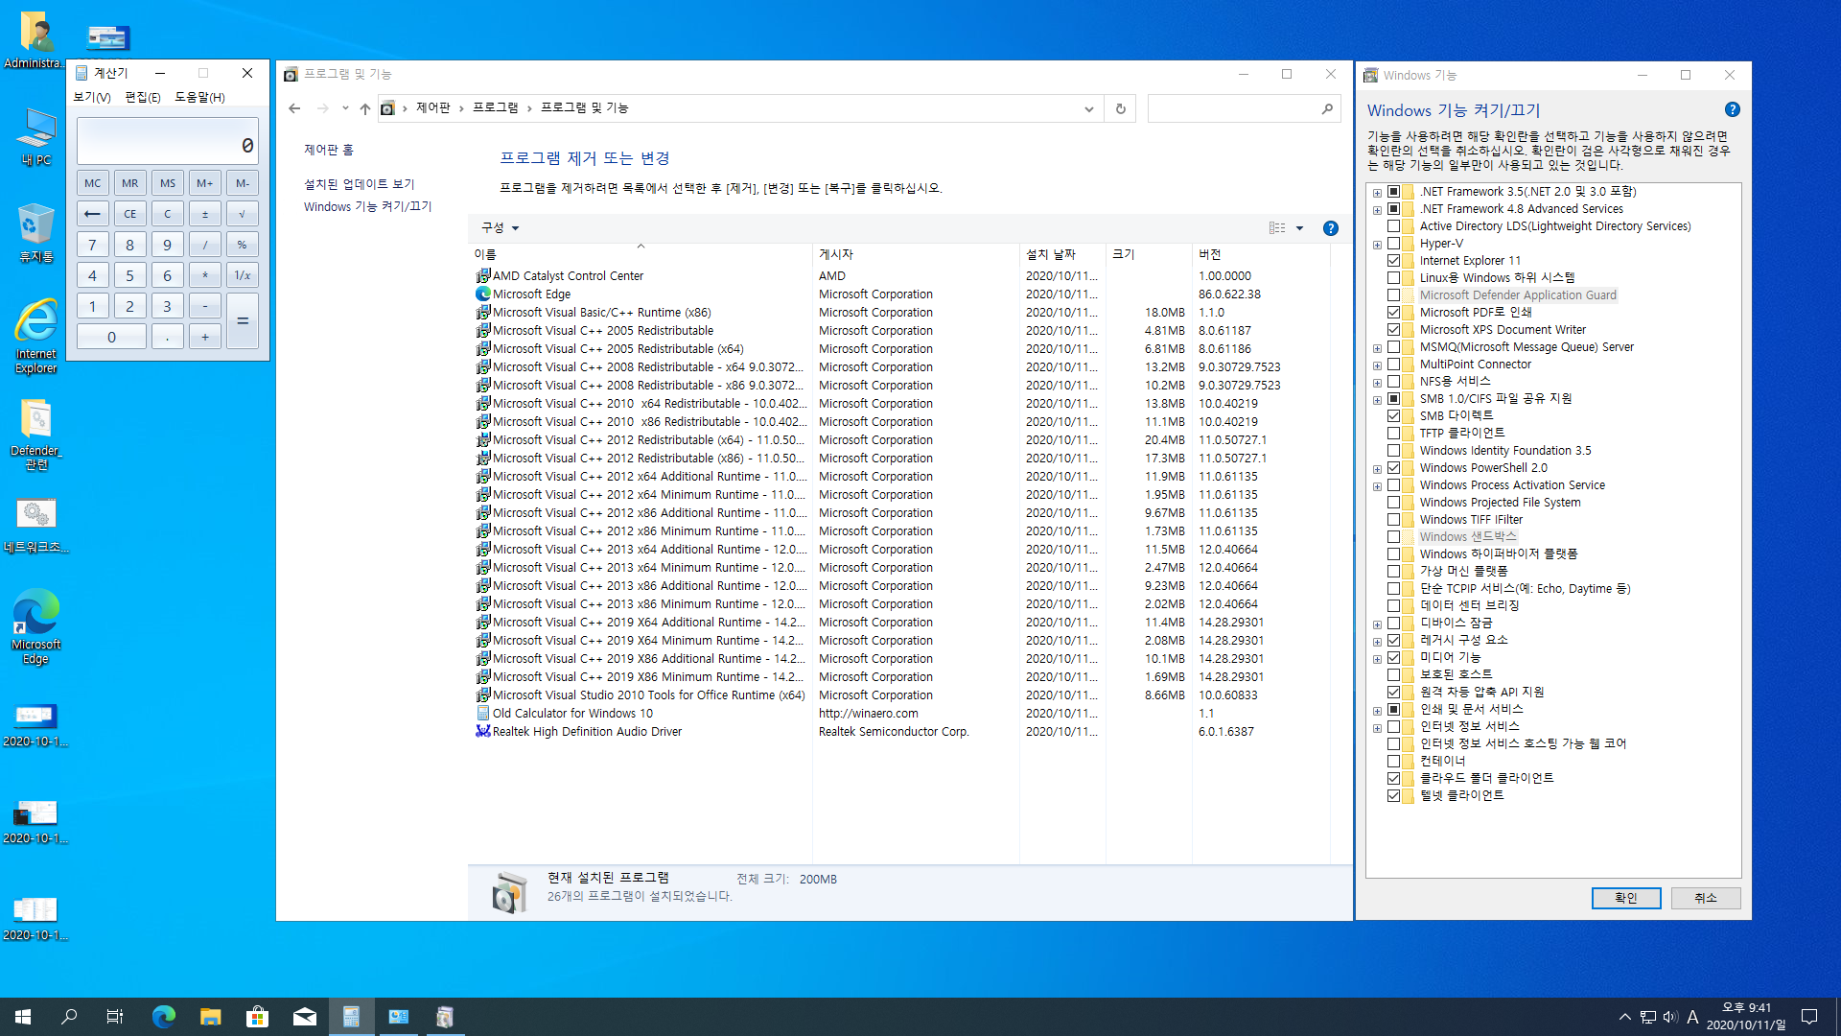The image size is (1841, 1036).
Task: Open the 보기(V) menu in Calculator
Action: click(92, 97)
